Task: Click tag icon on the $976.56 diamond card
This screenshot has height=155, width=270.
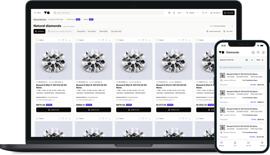Action: tap(146, 40)
